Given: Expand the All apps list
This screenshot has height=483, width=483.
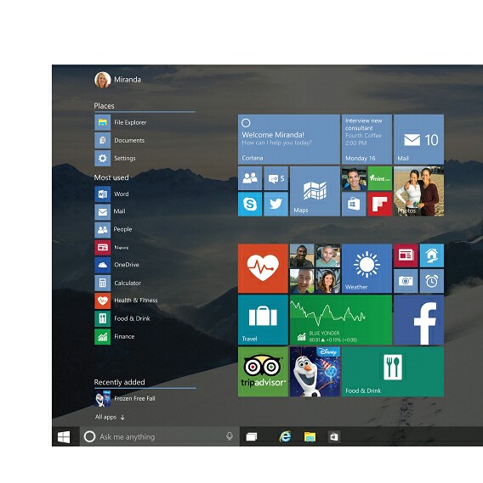Looking at the screenshot, I should (110, 417).
